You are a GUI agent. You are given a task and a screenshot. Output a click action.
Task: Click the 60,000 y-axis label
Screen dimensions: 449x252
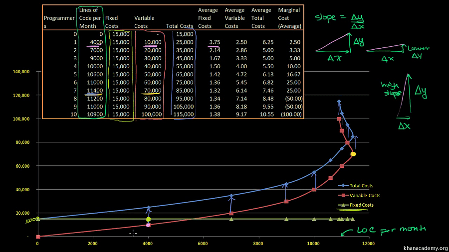tap(22, 166)
